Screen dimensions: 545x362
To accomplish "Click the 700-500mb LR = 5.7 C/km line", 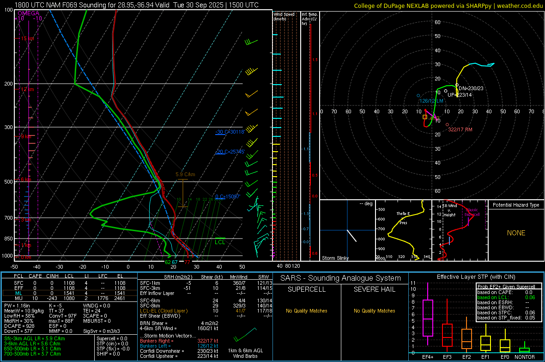I will pyautogui.click(x=32, y=354).
